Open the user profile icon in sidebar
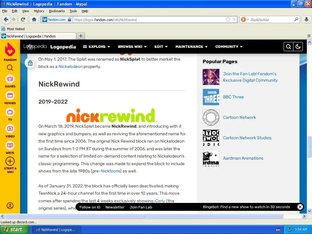Image resolution: width=312 pixels, height=234 pixels. tap(10, 206)
